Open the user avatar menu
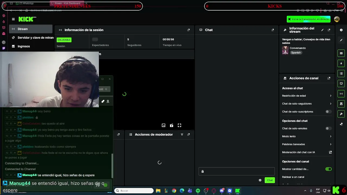 click(x=337, y=19)
